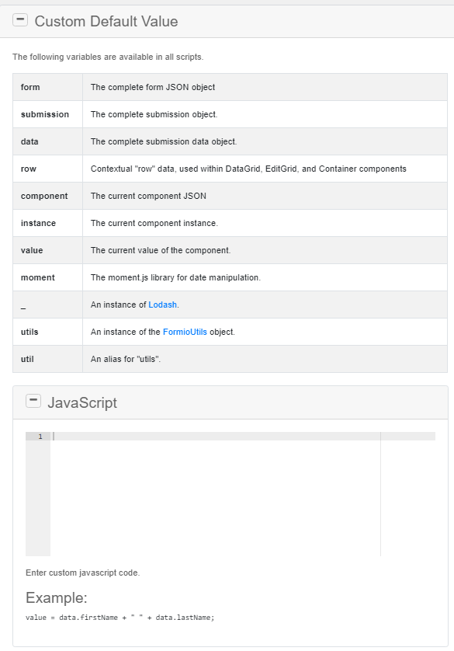The height and width of the screenshot is (651, 454).
Task: Click the 'value' variable name cell
Action: point(47,250)
